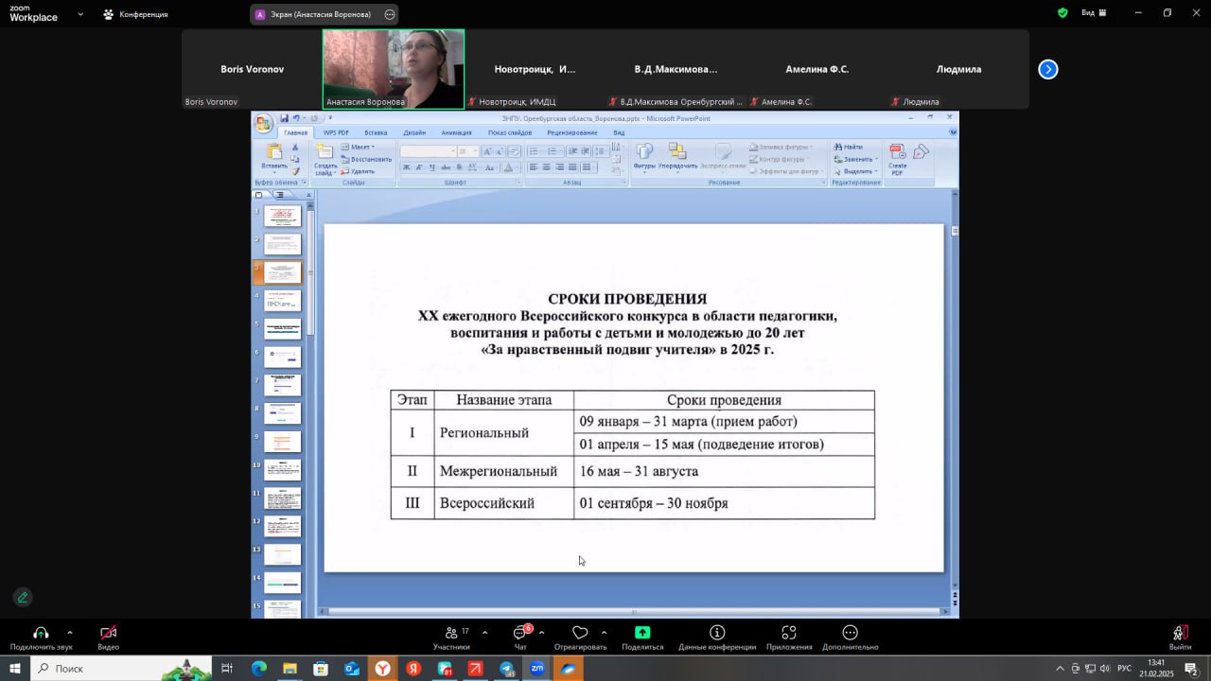
Task: Open the Zoom Workplace dropdown arrow
Action: pyautogui.click(x=80, y=14)
